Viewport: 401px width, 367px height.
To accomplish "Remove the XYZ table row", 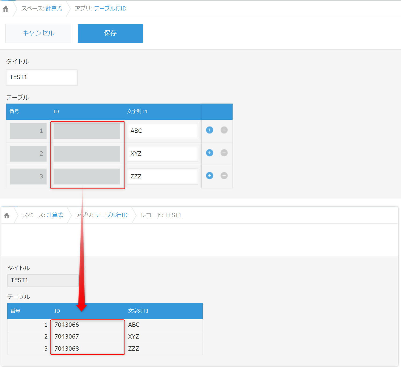I will tap(224, 153).
